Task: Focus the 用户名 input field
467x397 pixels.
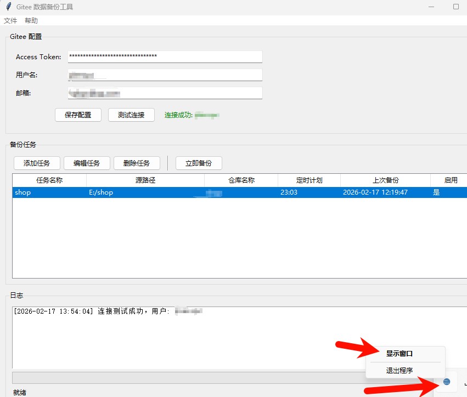Action: pos(165,75)
